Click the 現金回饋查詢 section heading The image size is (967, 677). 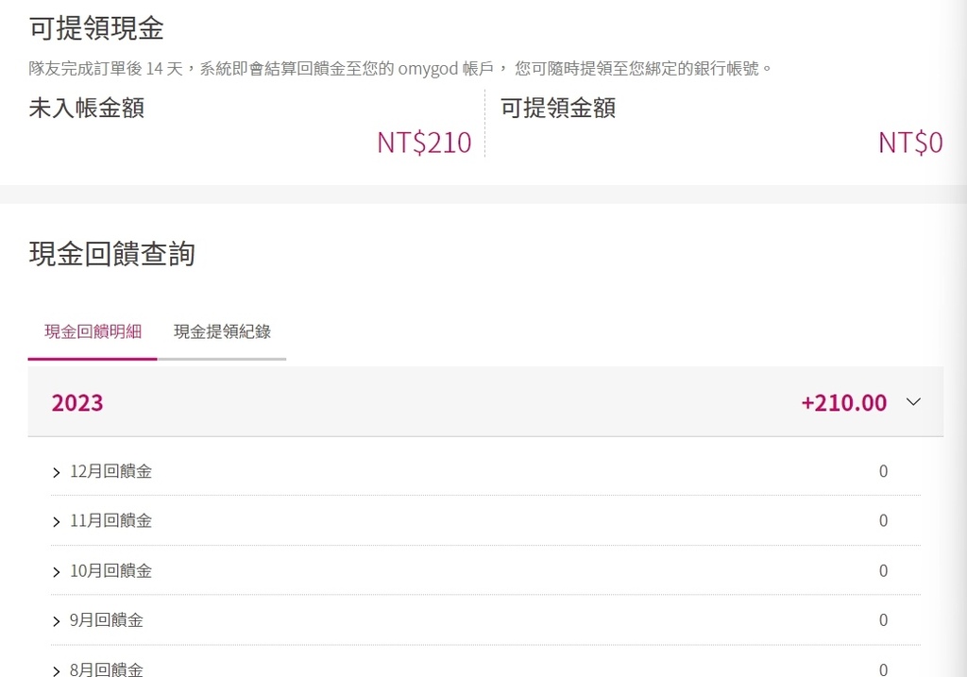112,254
